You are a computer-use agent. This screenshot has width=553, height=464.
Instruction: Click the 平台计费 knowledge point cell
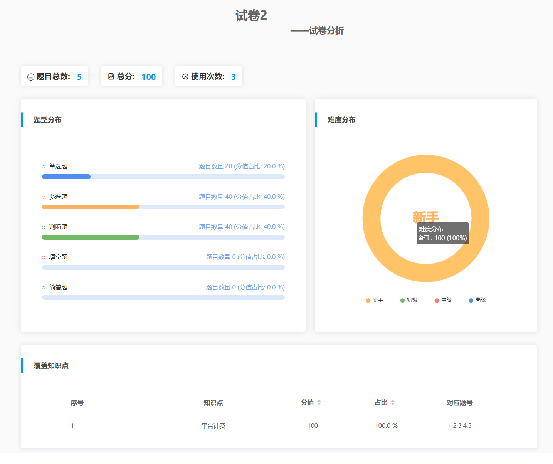[213, 425]
